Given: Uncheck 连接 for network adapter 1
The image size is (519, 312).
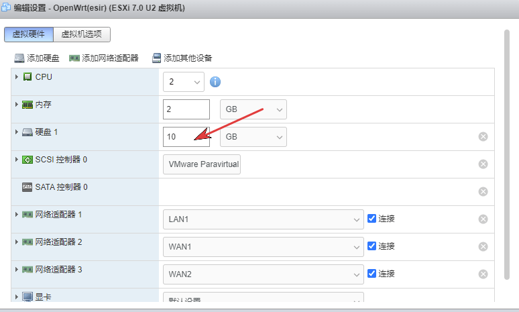Looking at the screenshot, I should (372, 219).
